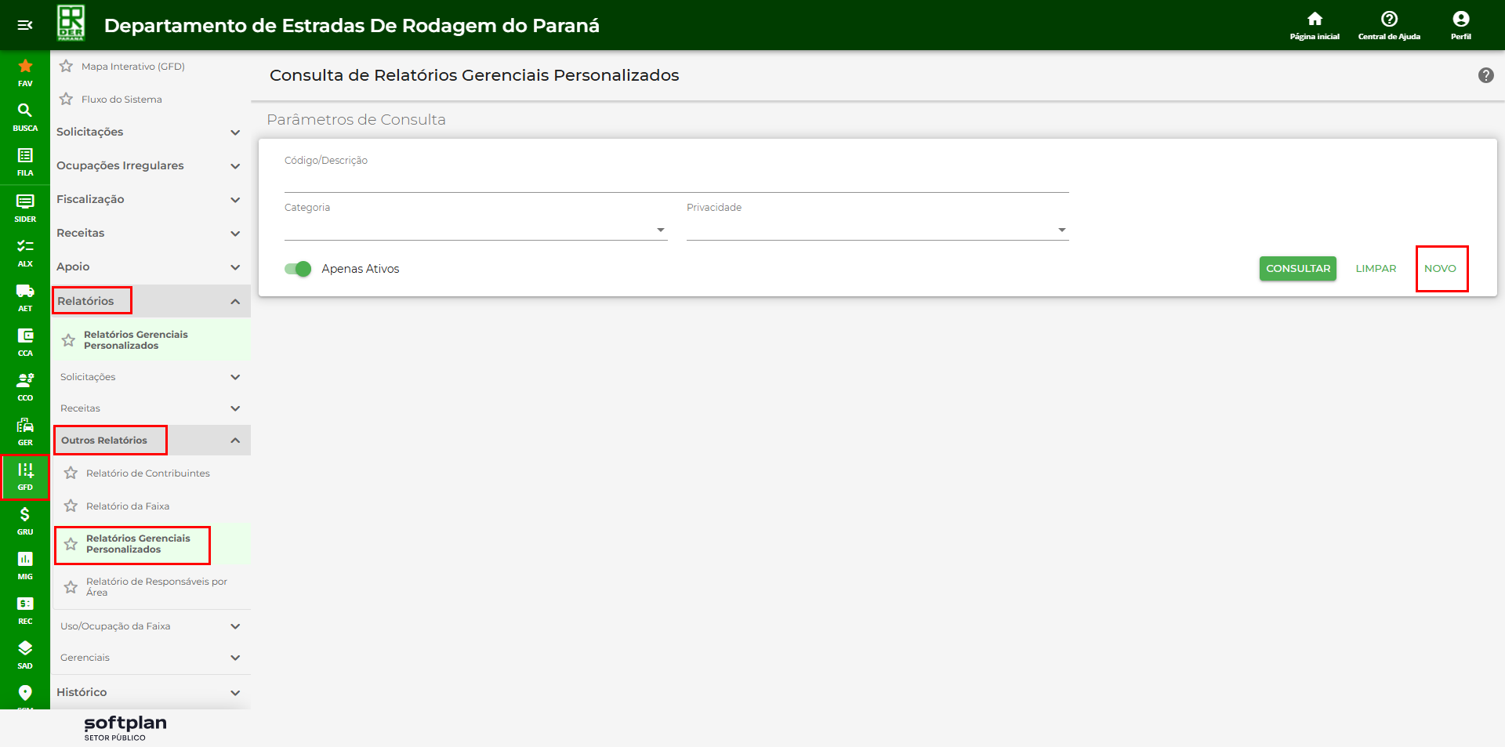The height and width of the screenshot is (747, 1505).
Task: Collapse the sidebar with hamburger menu icon
Action: tap(25, 25)
